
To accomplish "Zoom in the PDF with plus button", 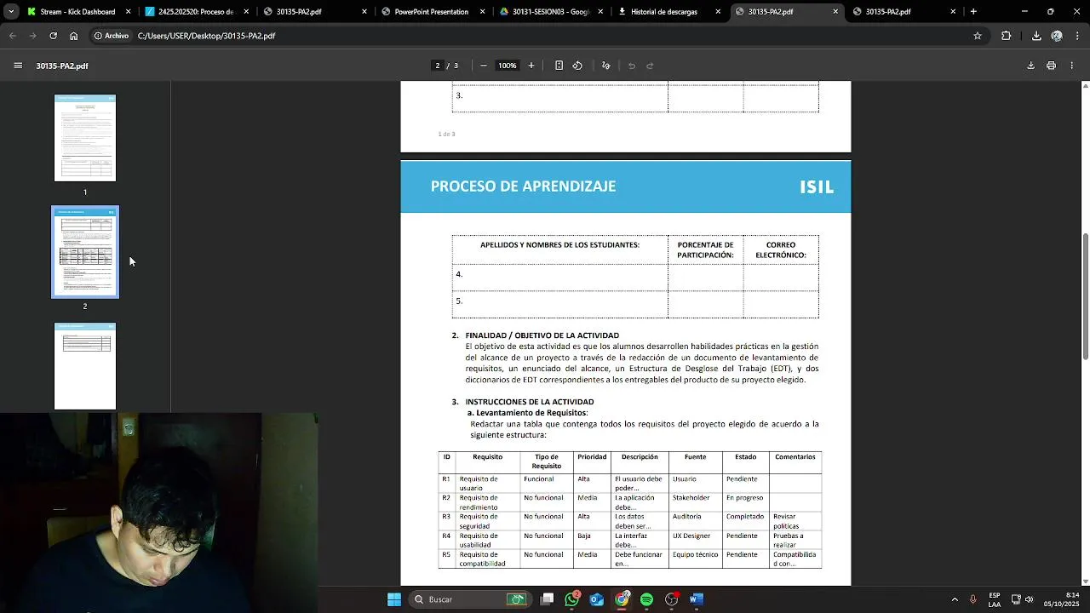I will (531, 66).
